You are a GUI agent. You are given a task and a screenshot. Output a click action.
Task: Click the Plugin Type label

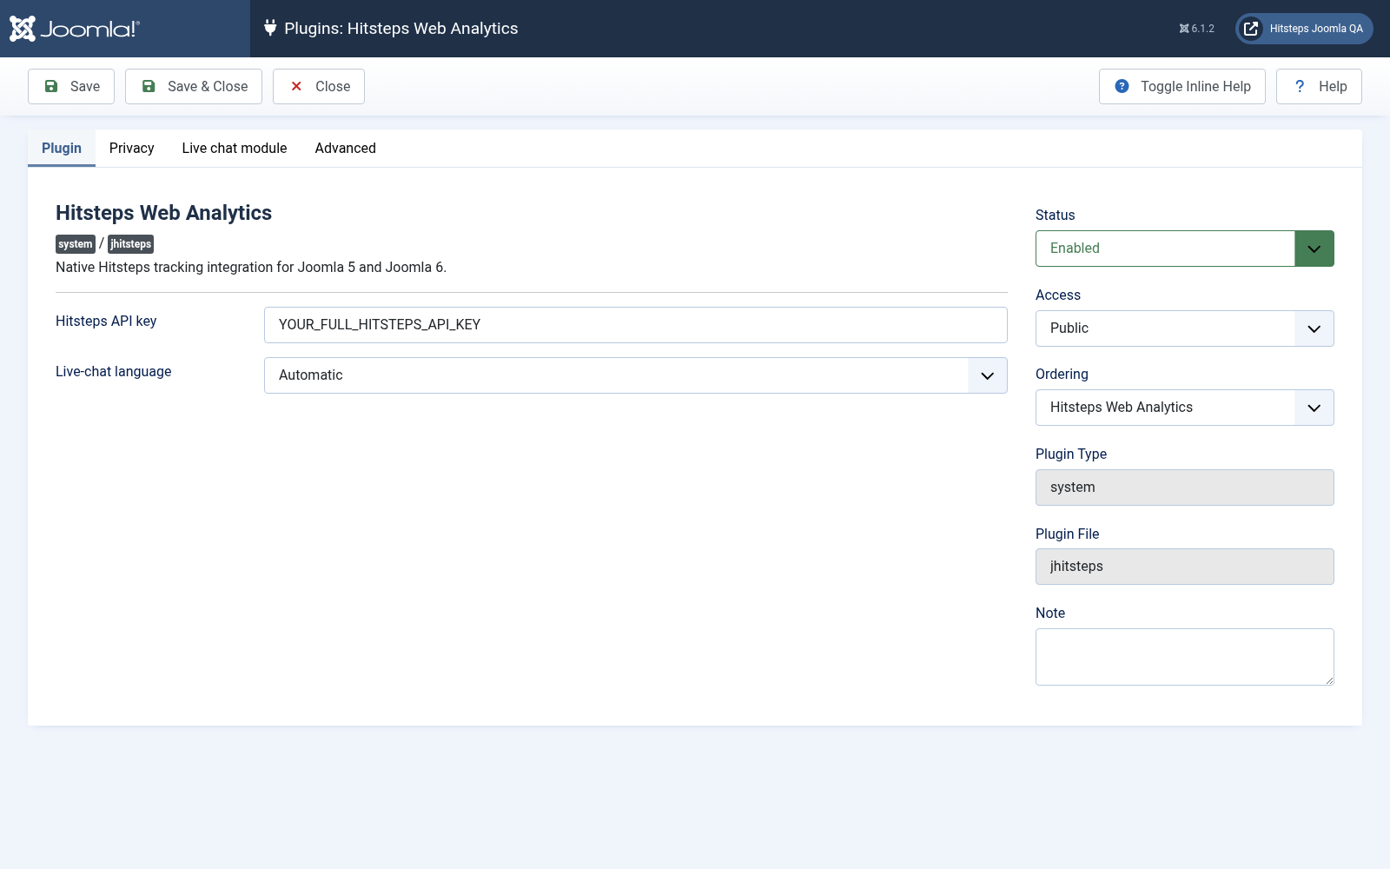(x=1071, y=454)
